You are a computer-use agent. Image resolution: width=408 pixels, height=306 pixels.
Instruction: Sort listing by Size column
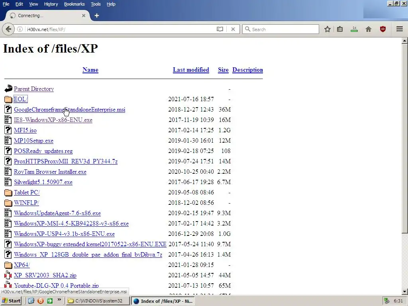(223, 70)
